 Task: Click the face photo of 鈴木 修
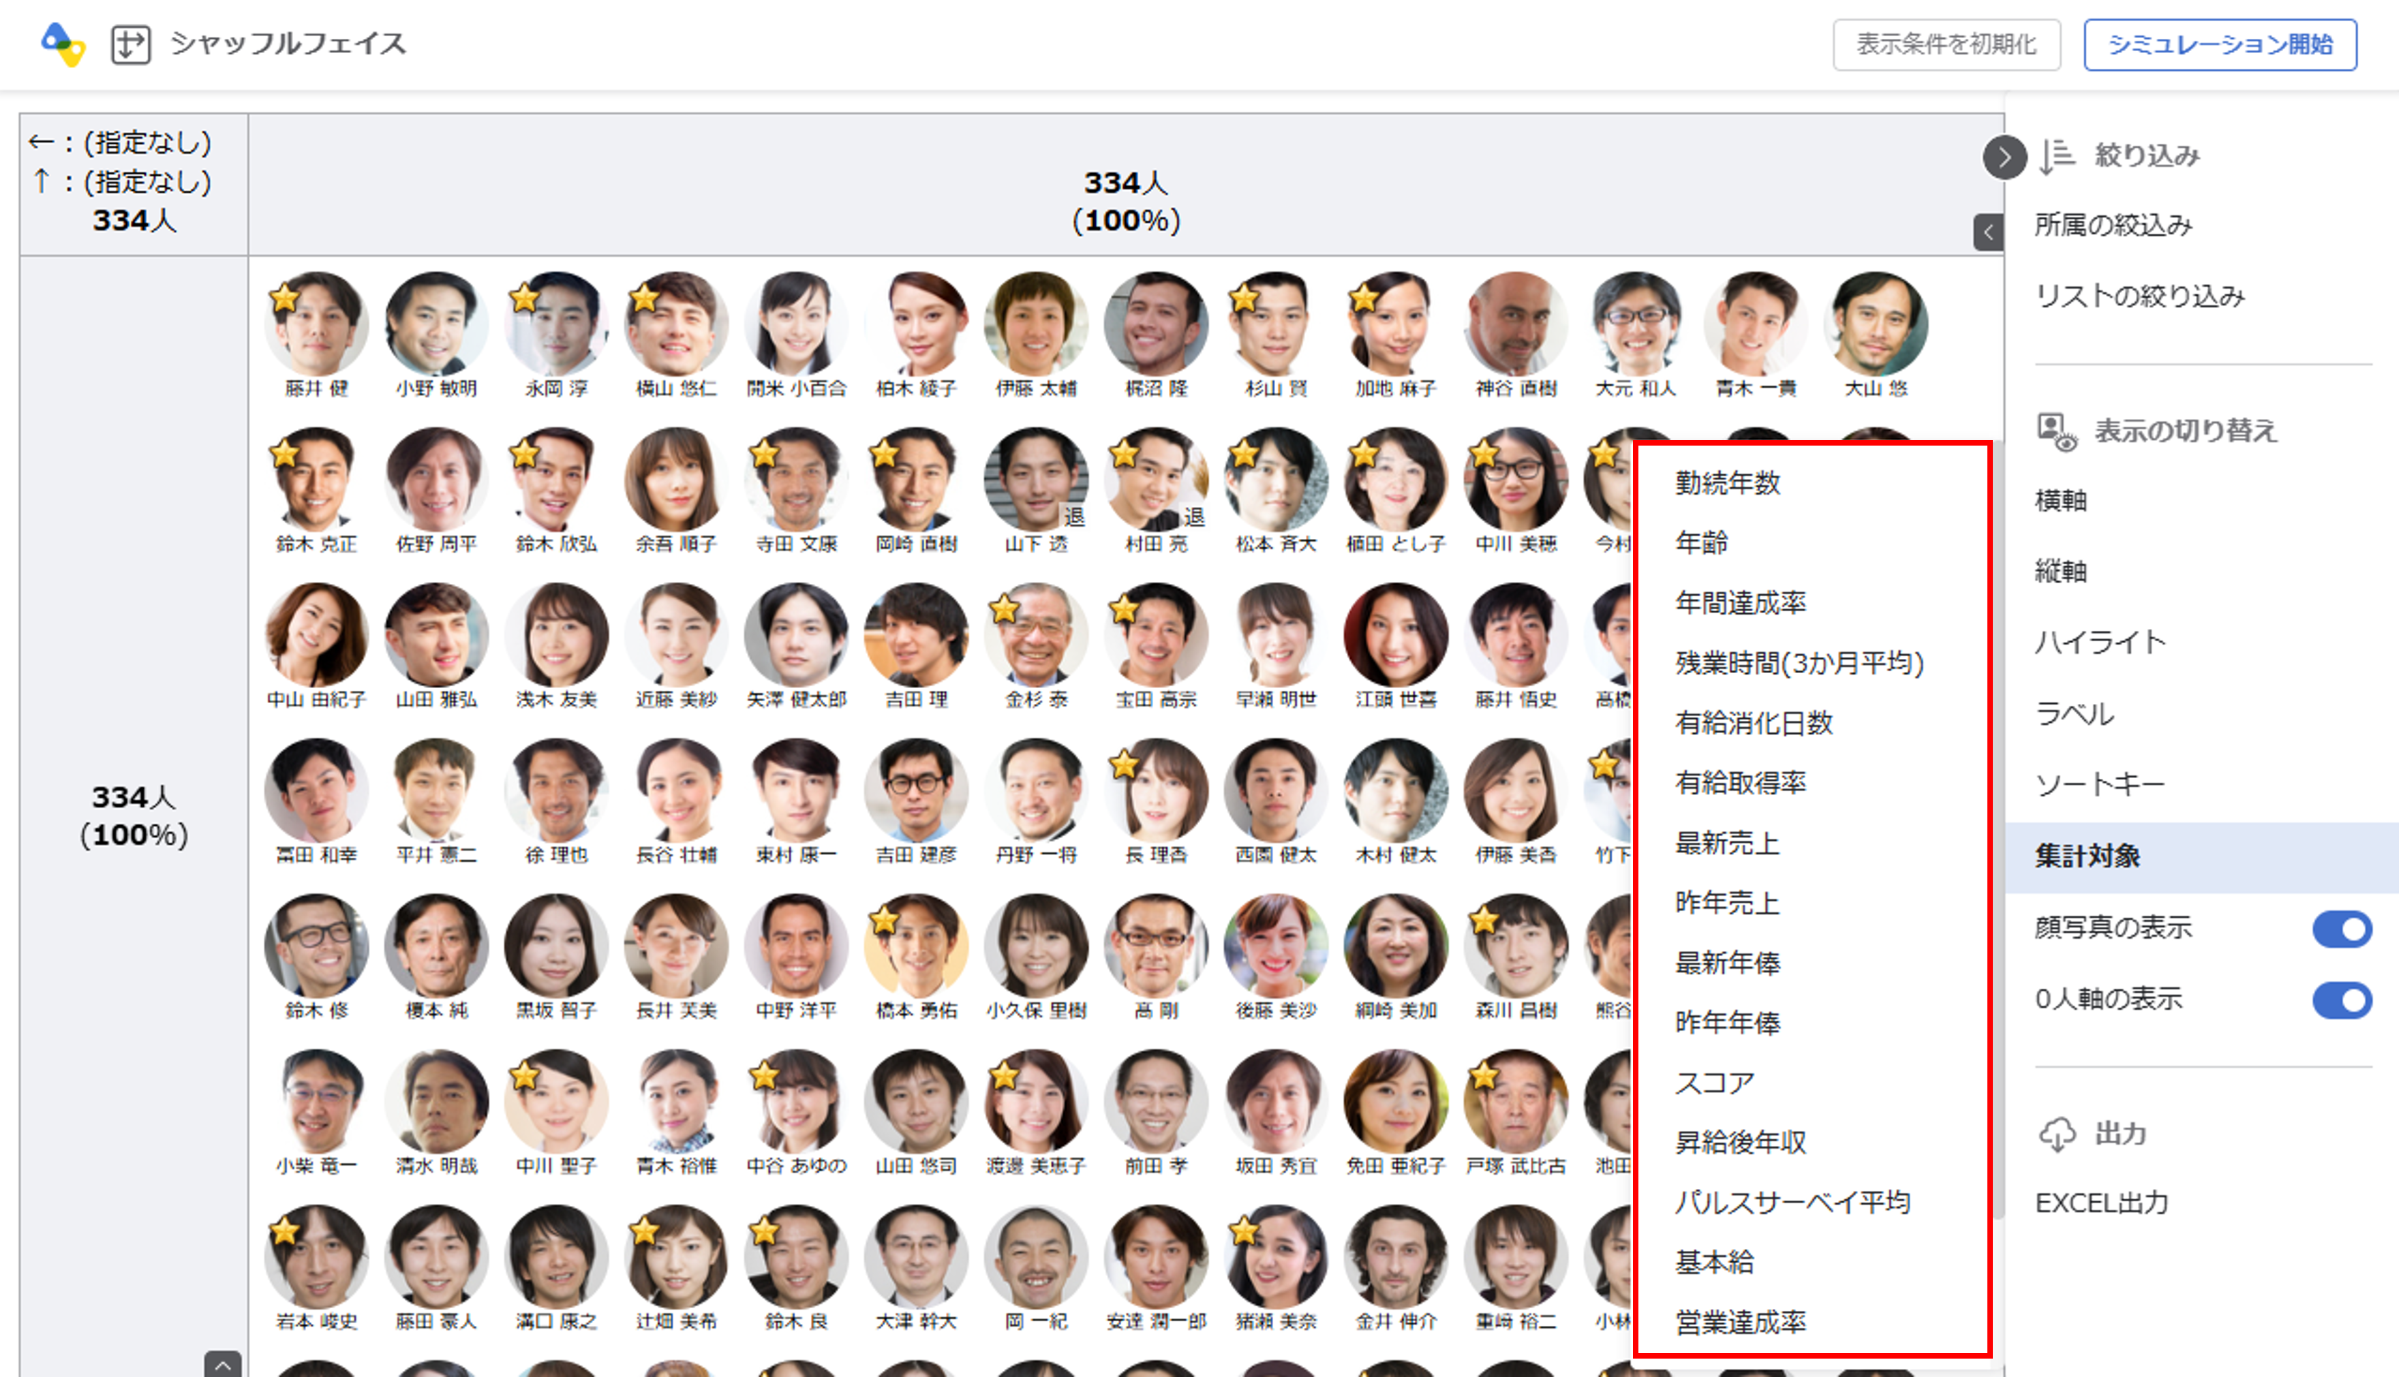point(317,946)
